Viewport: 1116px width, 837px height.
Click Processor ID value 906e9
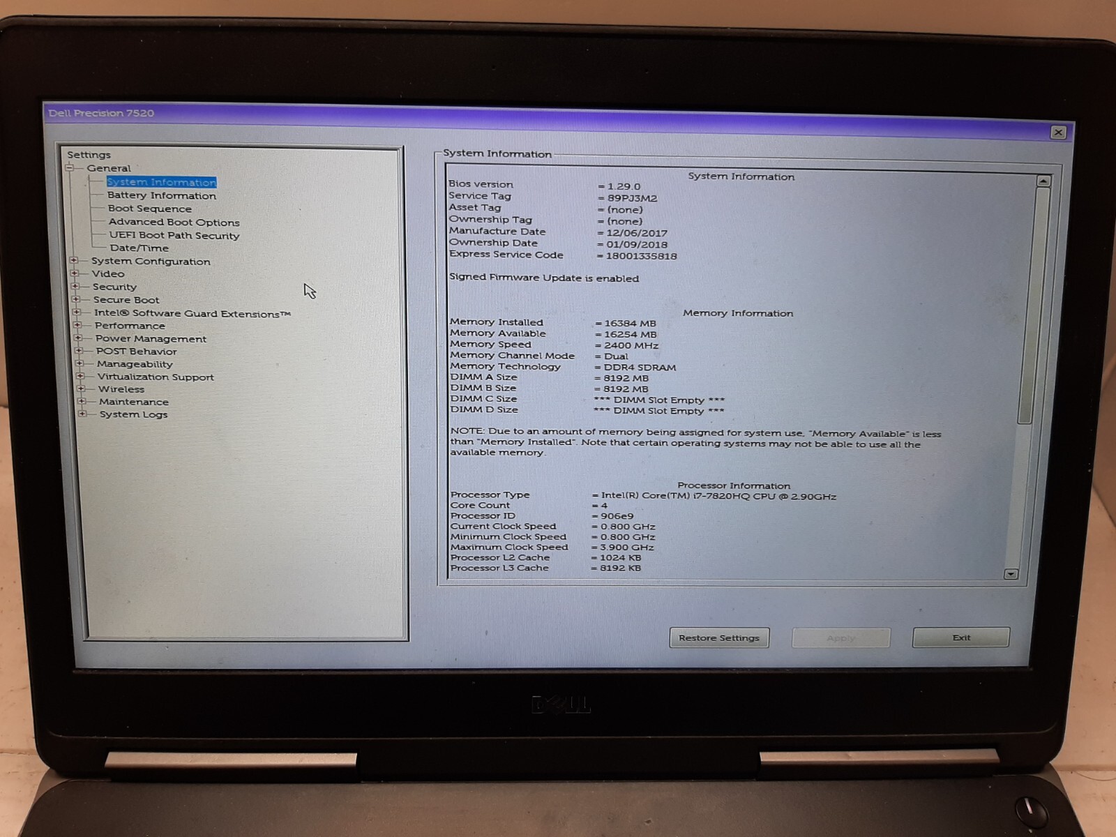coord(617,516)
